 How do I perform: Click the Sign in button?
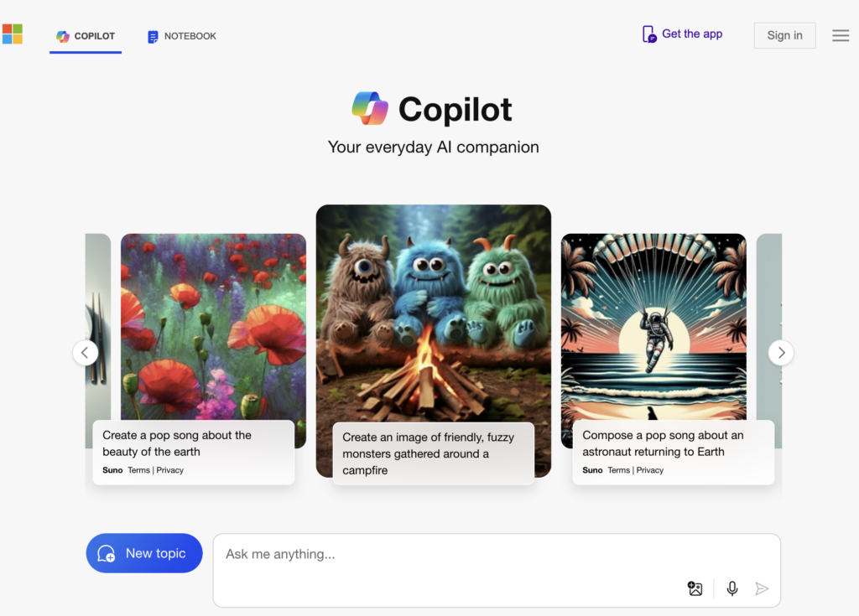[x=784, y=35]
